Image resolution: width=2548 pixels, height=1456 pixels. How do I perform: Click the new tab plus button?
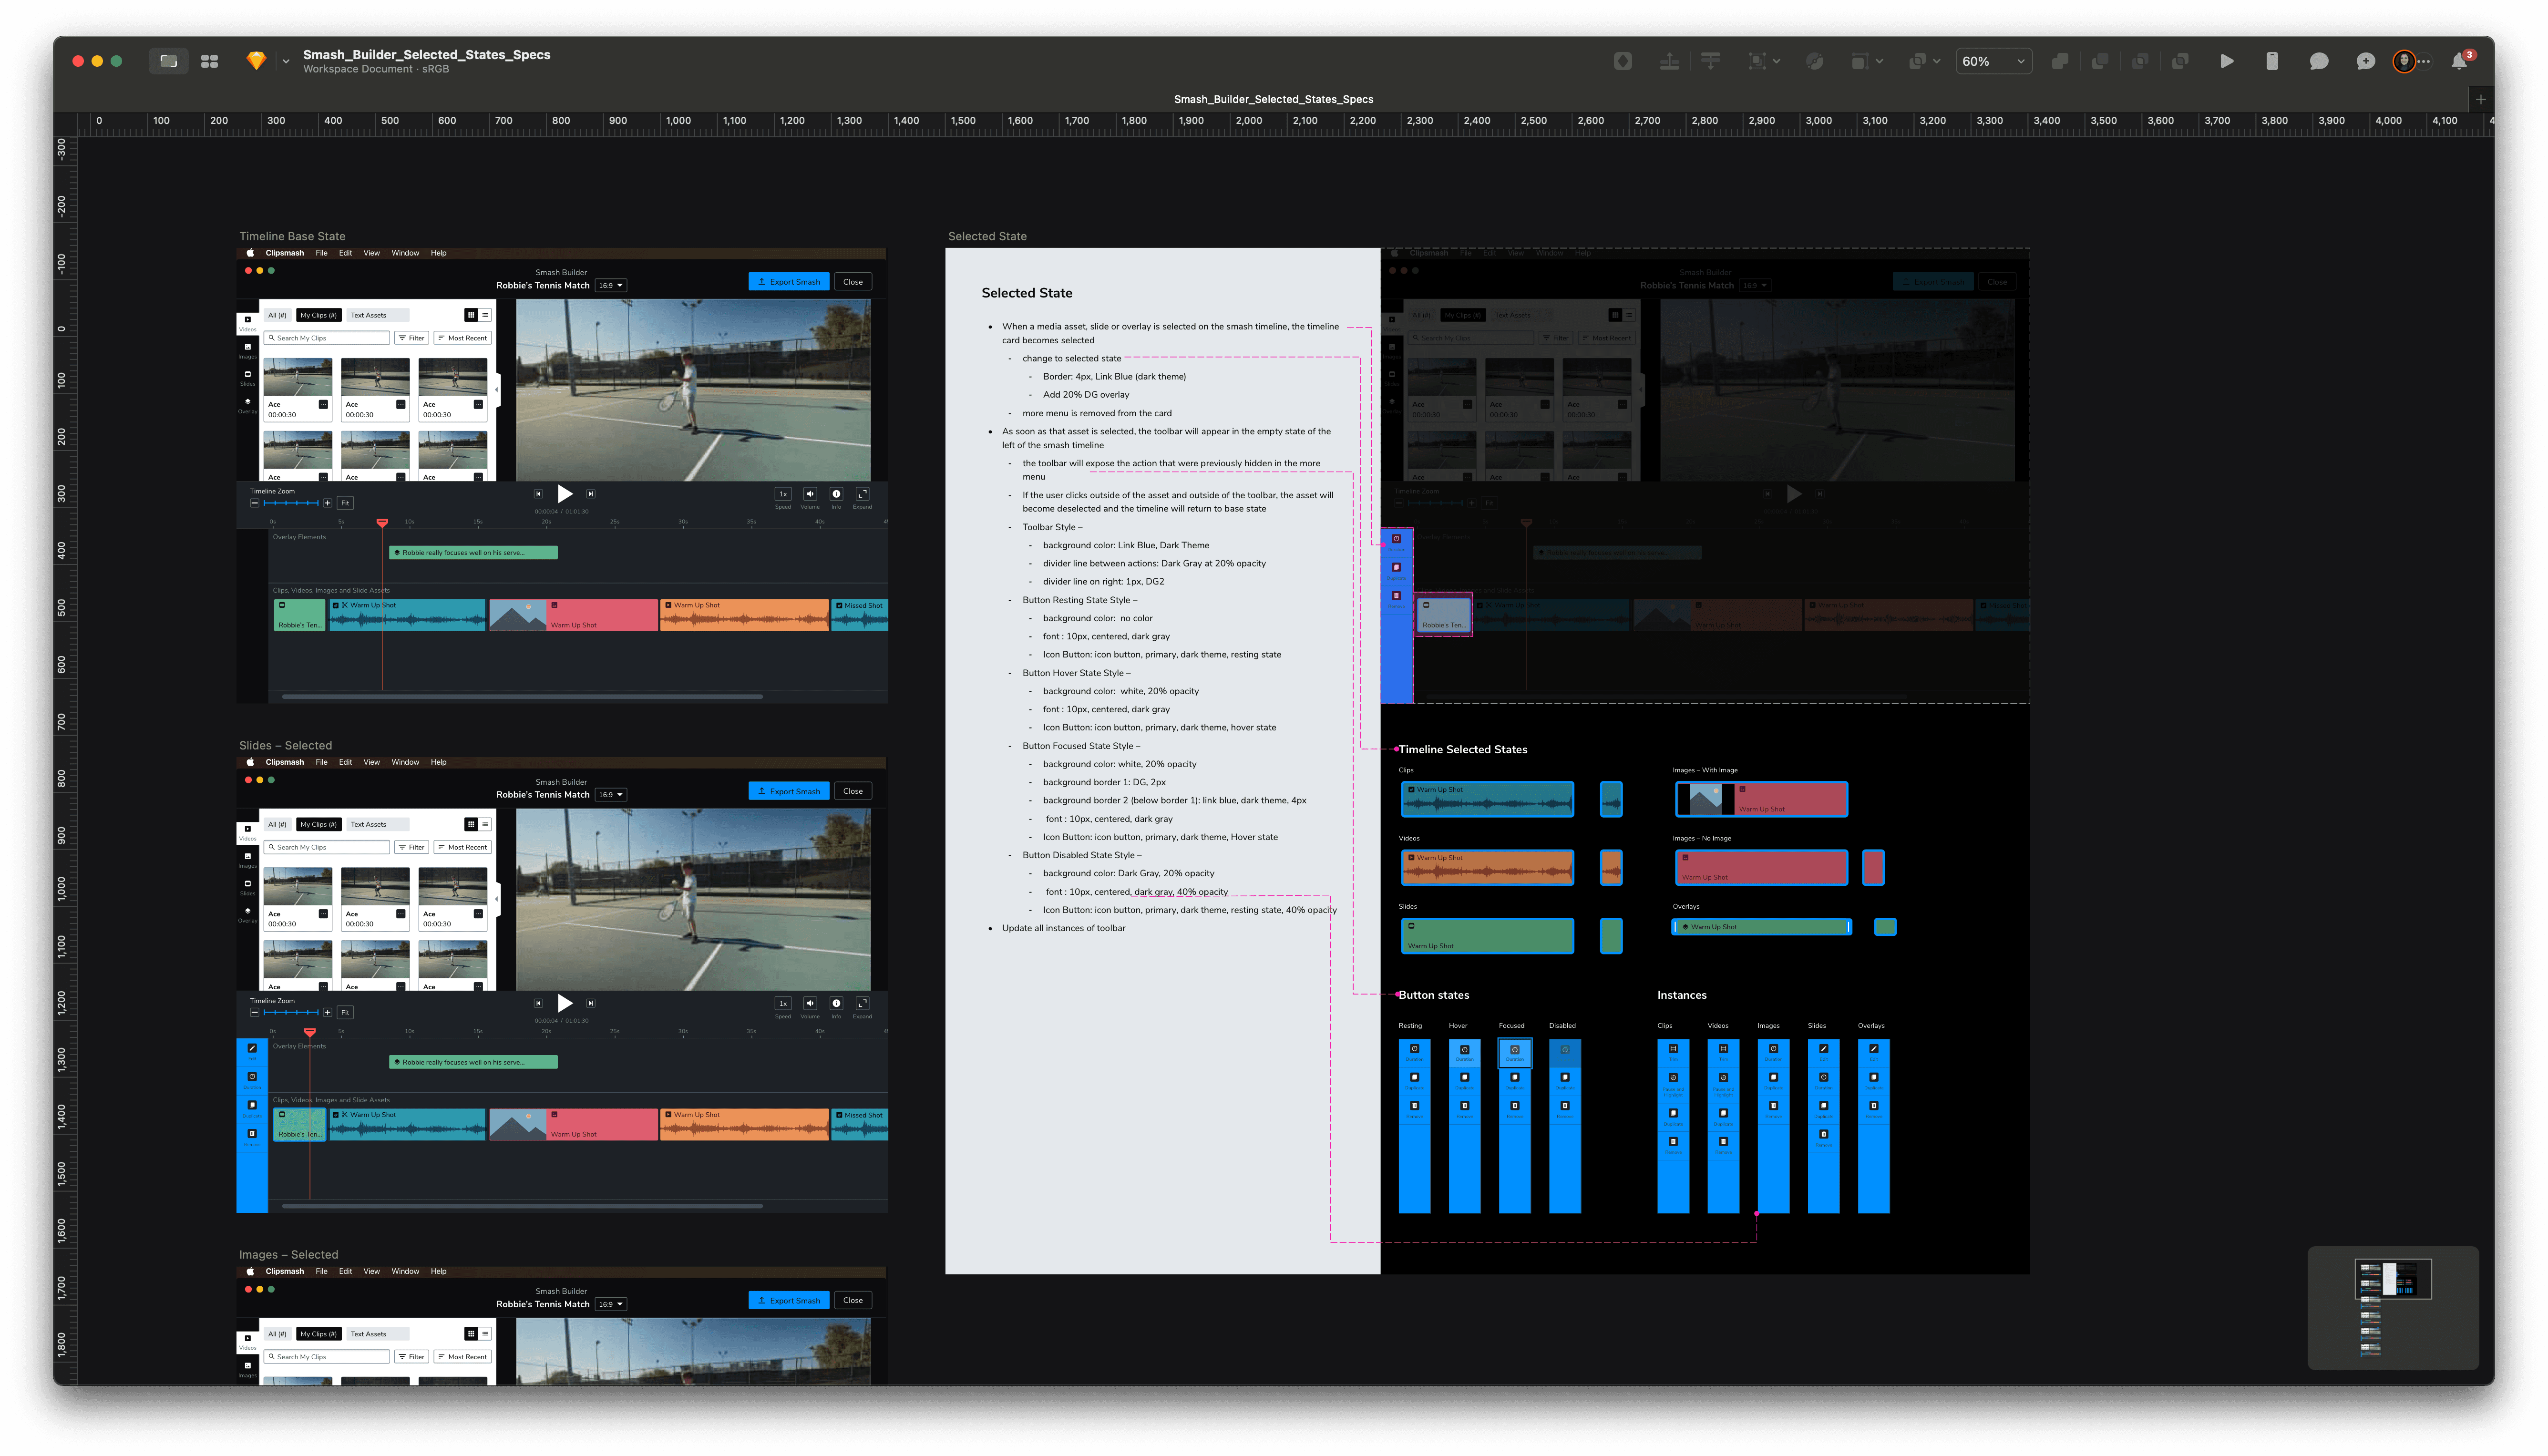click(2480, 99)
